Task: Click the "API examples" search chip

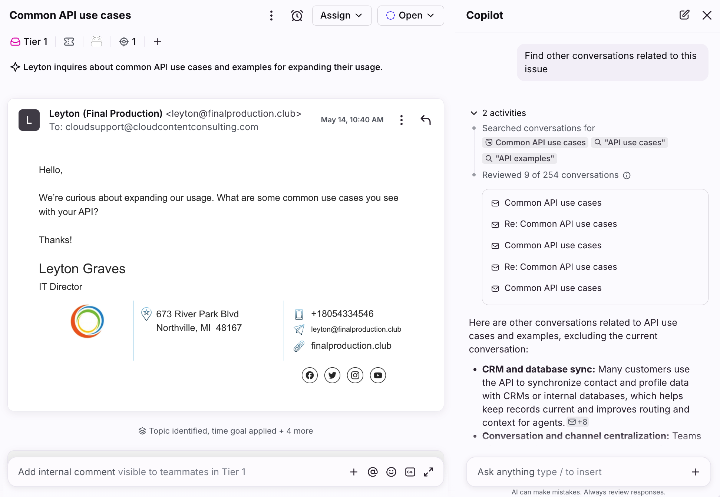Action: 519,159
